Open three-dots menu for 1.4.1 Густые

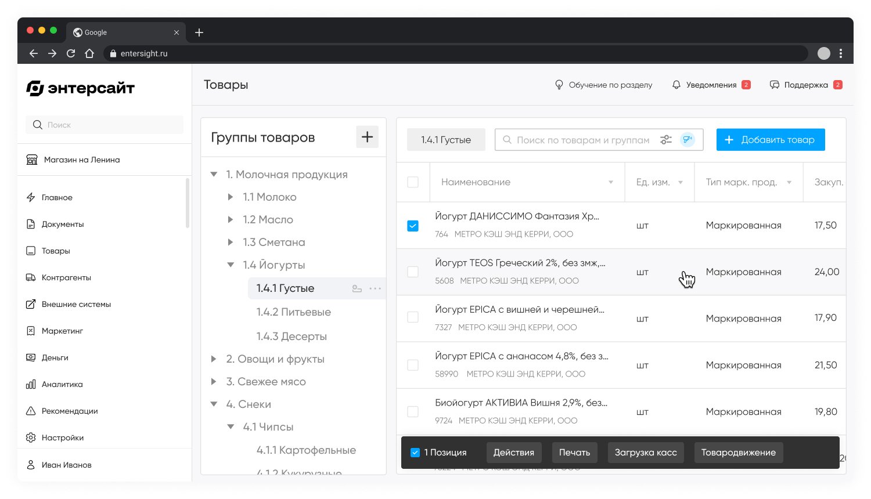pos(376,288)
